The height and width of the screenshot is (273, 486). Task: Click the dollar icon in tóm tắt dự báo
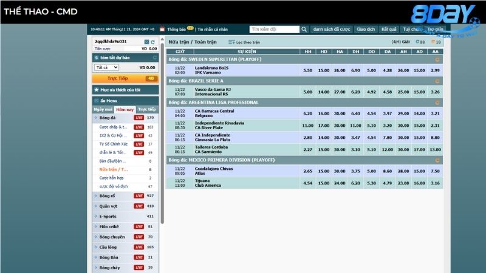pos(97,58)
